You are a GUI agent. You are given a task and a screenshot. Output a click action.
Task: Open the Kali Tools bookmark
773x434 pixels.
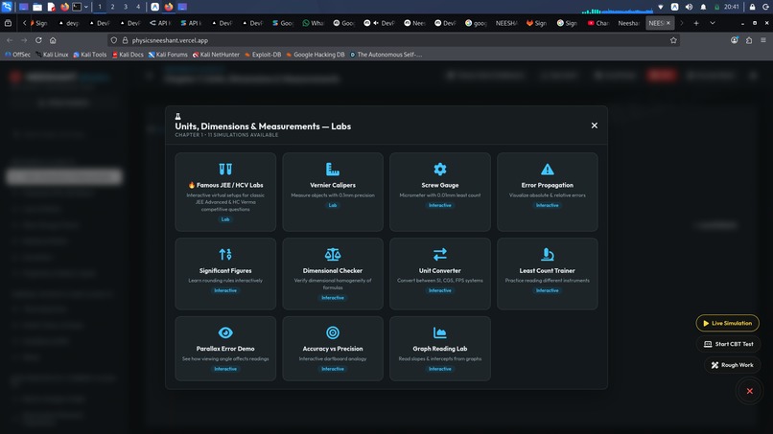90,55
